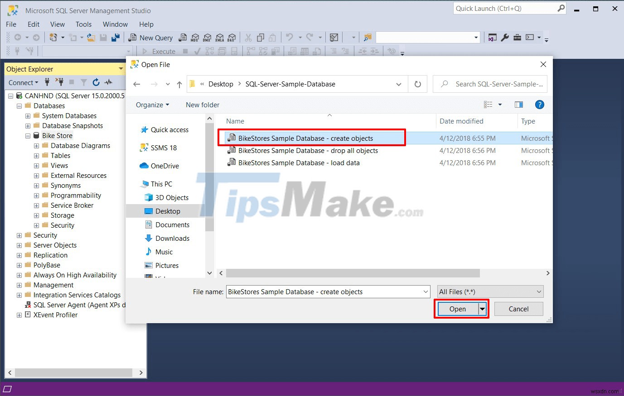Collapse the Bike Store database node
This screenshot has height=396, width=624.
(x=28, y=136)
